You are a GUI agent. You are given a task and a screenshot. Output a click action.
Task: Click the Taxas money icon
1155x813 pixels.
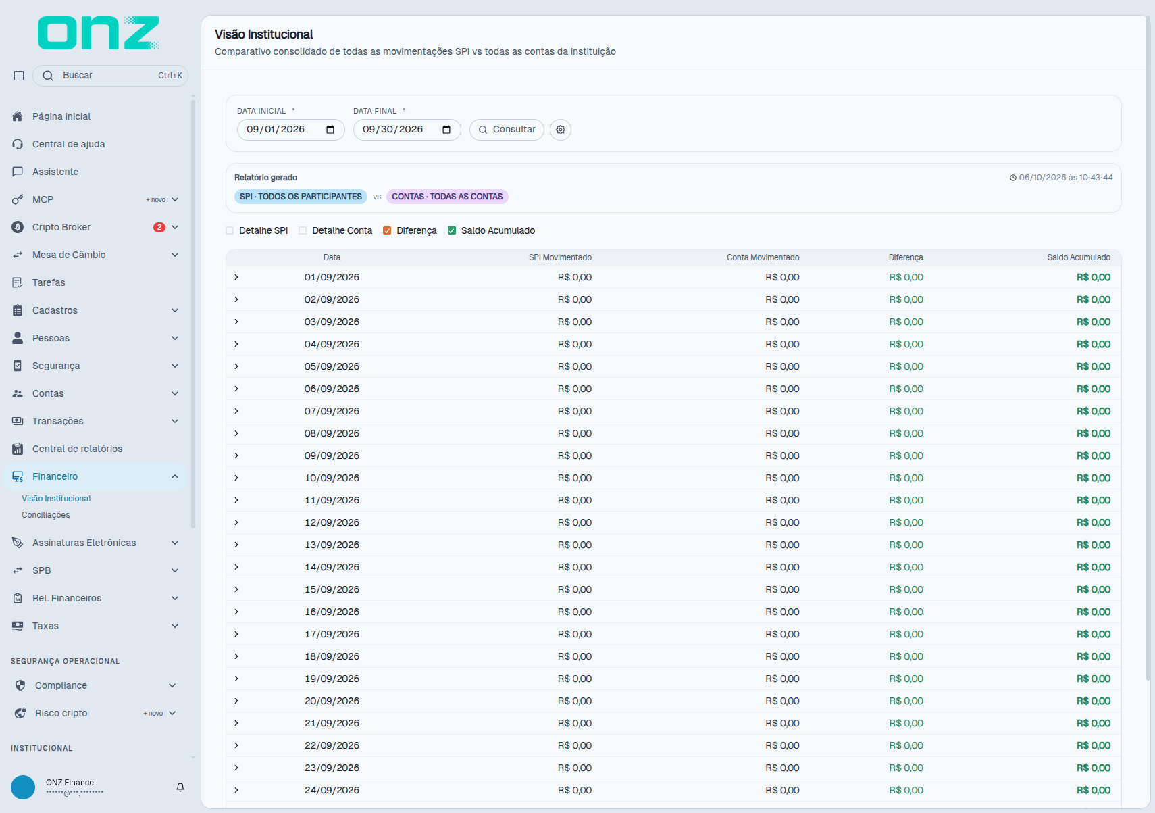pyautogui.click(x=18, y=626)
